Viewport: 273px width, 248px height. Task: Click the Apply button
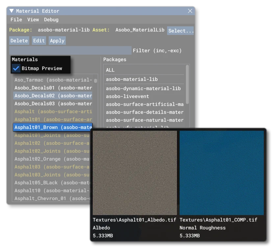(57, 41)
